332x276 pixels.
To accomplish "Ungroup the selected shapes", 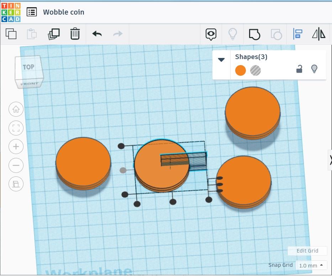I will (x=276, y=34).
